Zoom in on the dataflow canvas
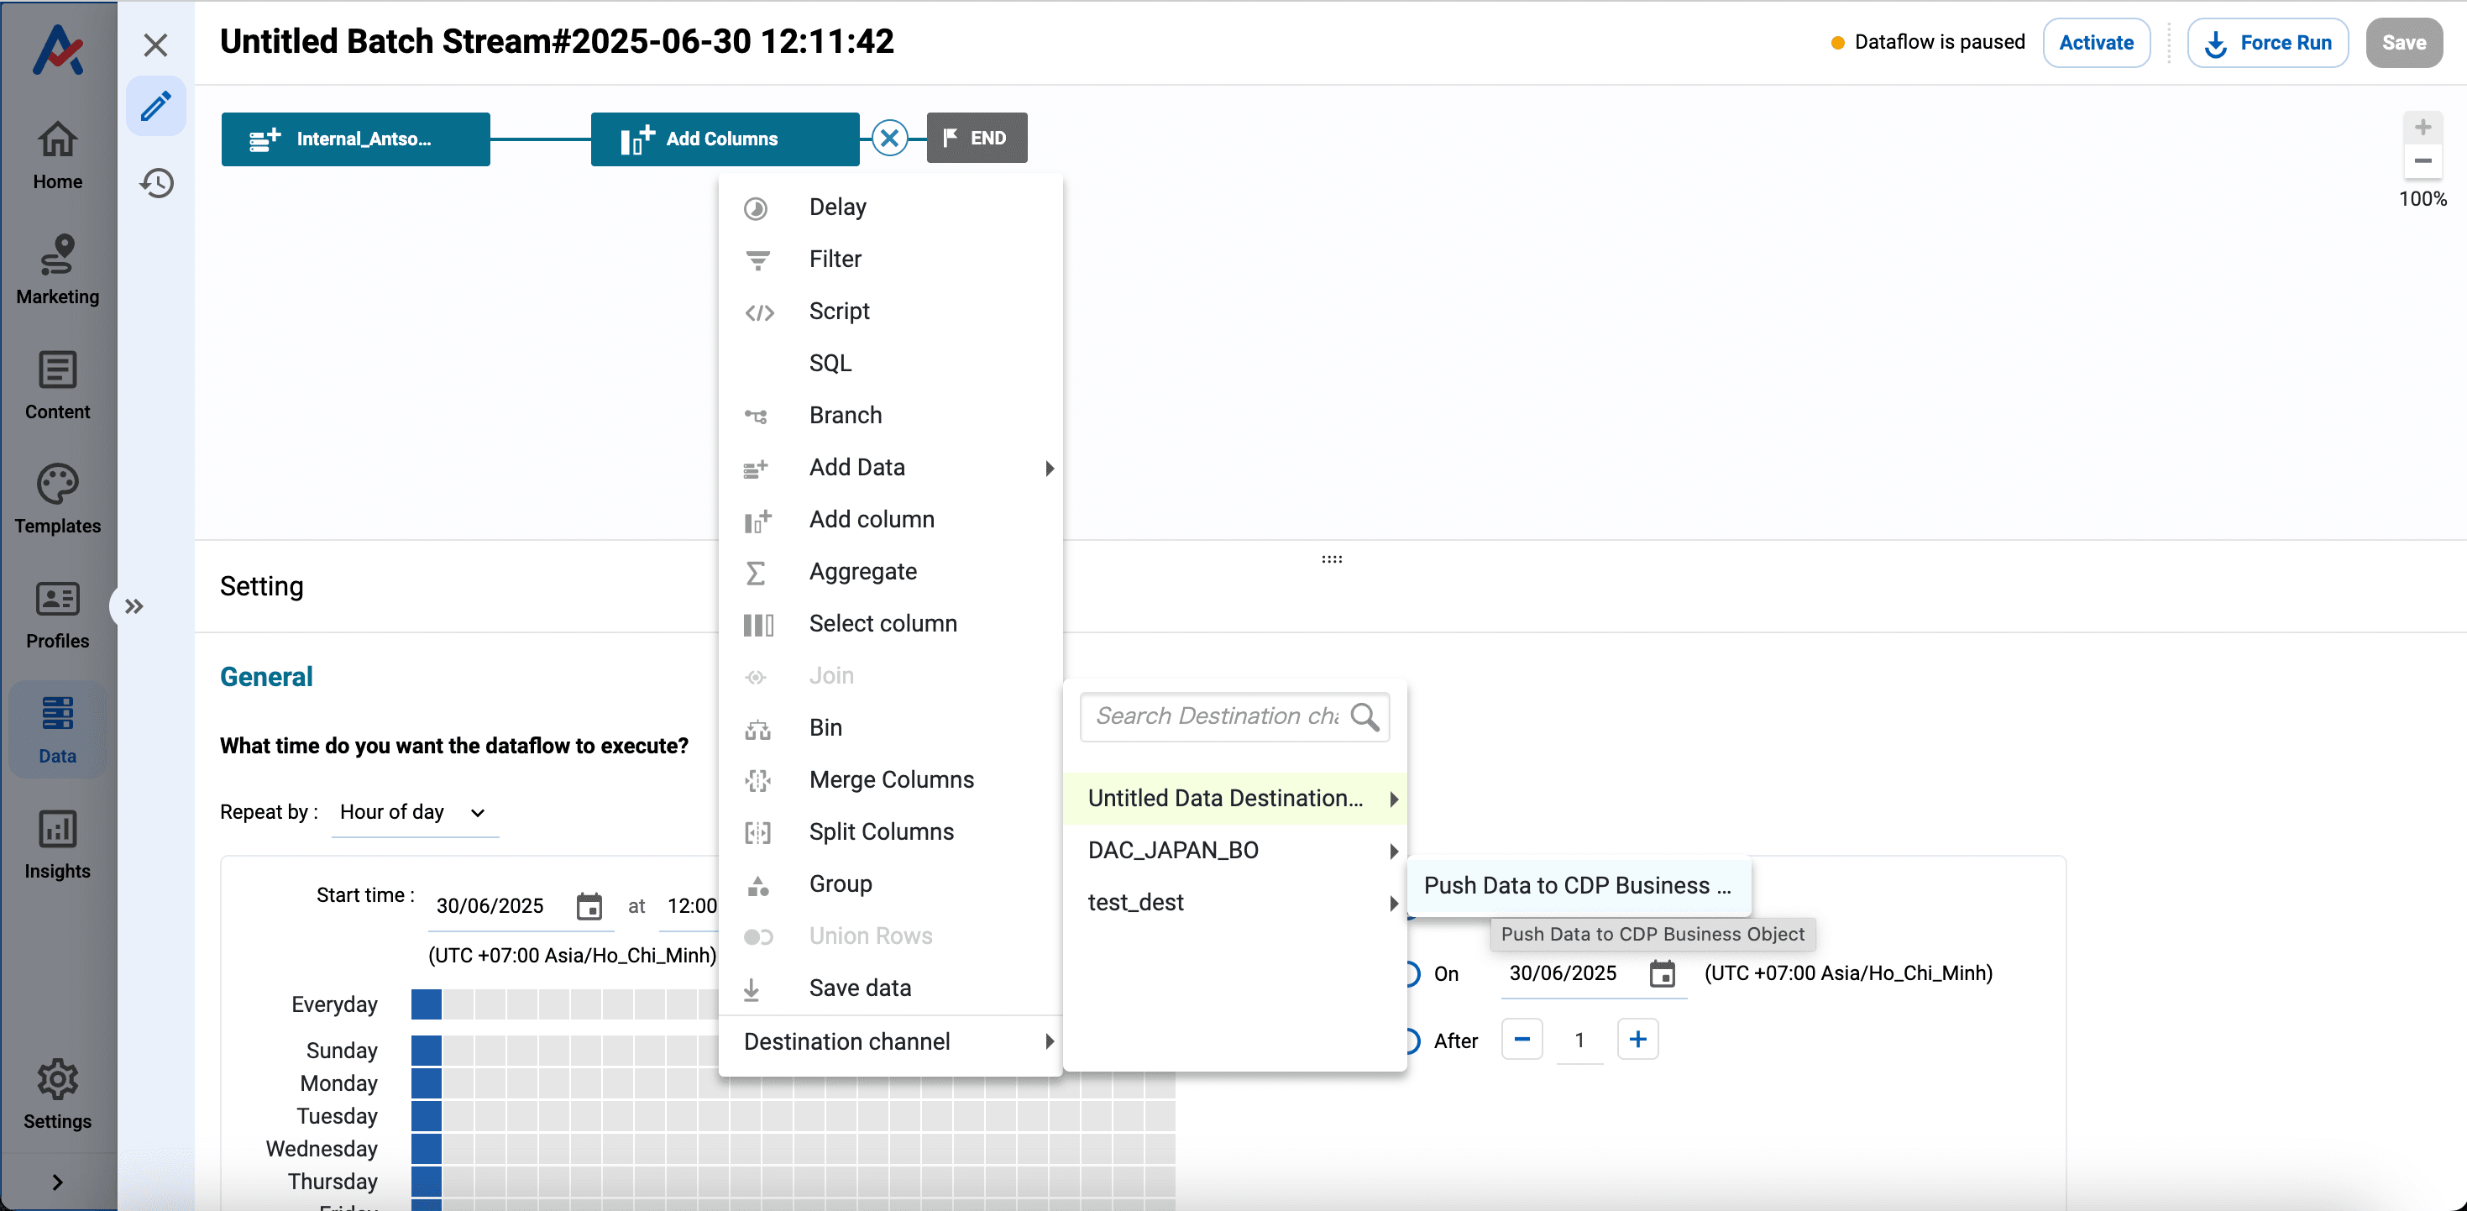Image resolution: width=2467 pixels, height=1211 pixels. click(x=2423, y=125)
